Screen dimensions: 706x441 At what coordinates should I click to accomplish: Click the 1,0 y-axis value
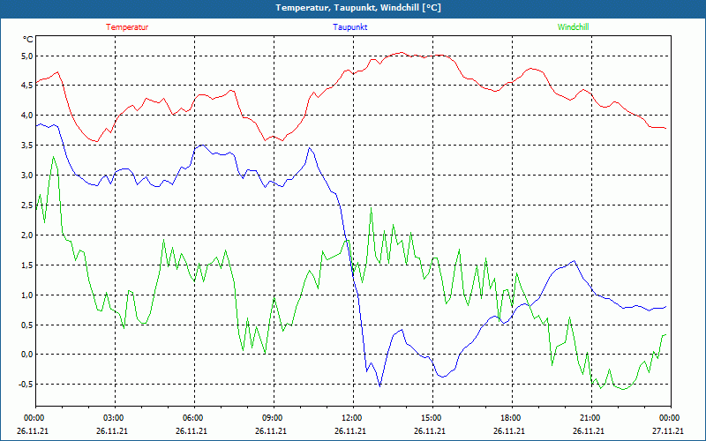(x=27, y=295)
